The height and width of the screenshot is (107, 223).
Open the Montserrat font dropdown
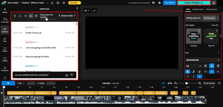click(203, 60)
